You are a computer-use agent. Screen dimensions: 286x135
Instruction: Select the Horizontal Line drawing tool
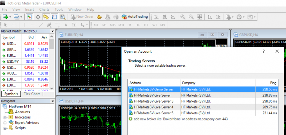click(33, 25)
